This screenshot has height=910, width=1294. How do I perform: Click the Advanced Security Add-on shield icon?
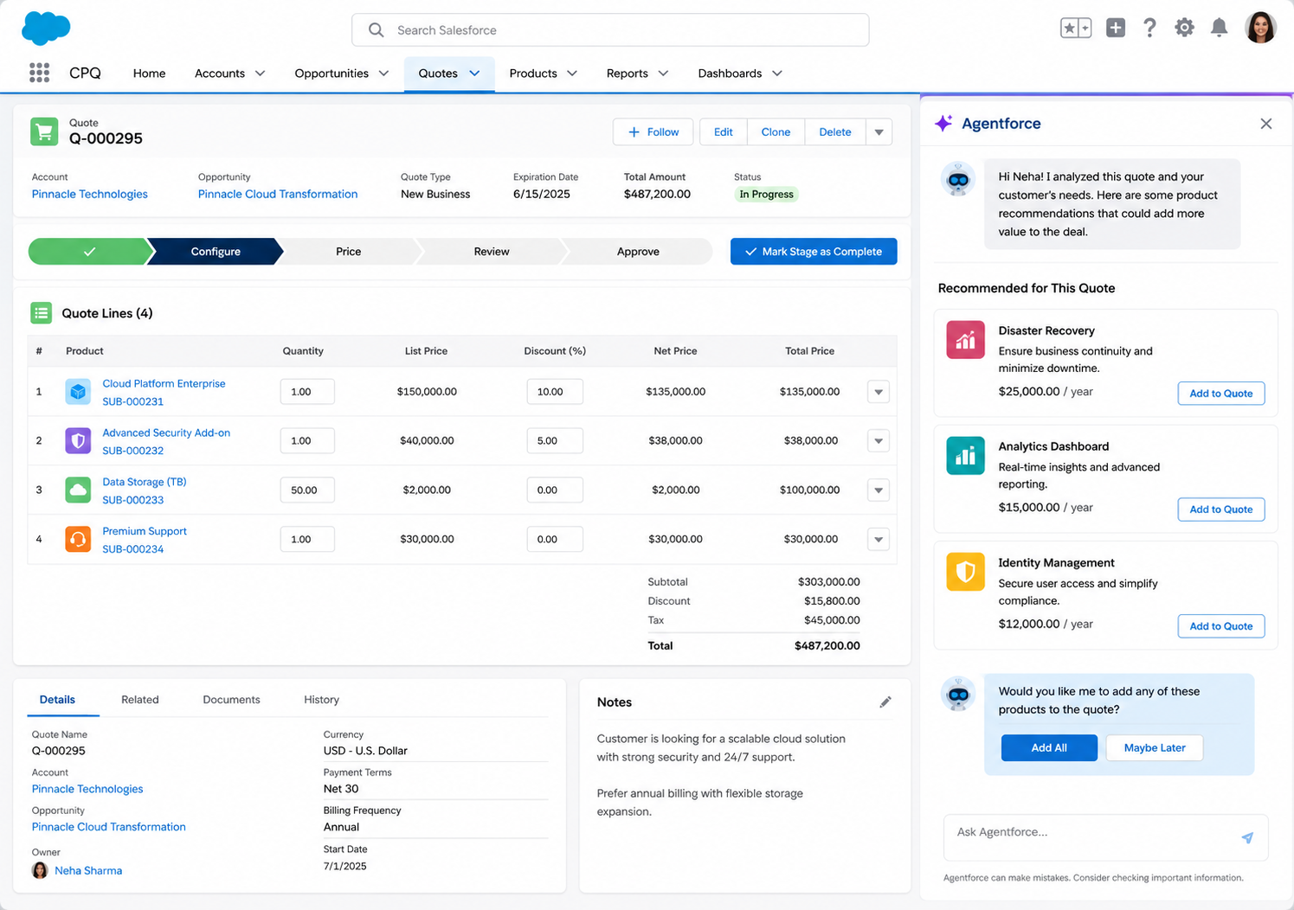78,441
